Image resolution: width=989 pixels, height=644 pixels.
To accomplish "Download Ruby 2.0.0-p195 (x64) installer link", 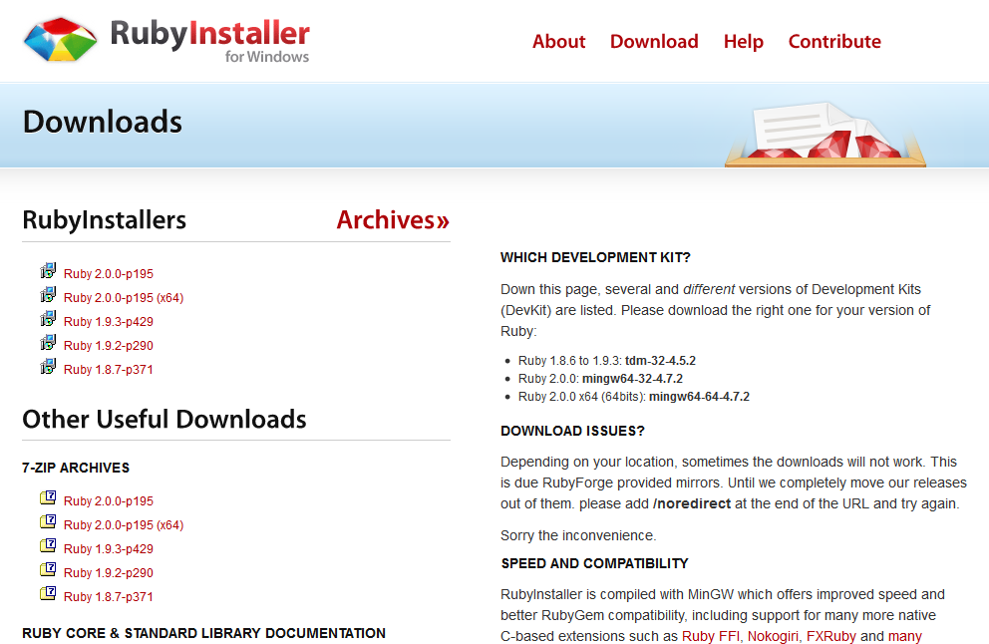I will tap(124, 298).
